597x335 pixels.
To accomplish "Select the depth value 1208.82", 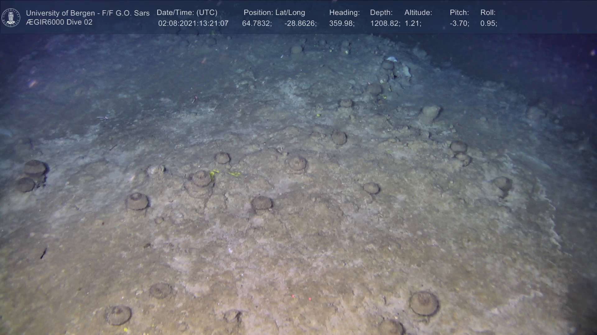I will (x=385, y=24).
